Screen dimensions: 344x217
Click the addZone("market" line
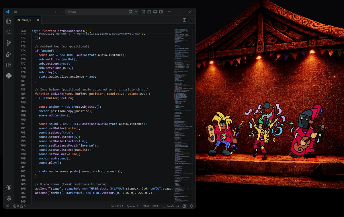click(x=94, y=193)
